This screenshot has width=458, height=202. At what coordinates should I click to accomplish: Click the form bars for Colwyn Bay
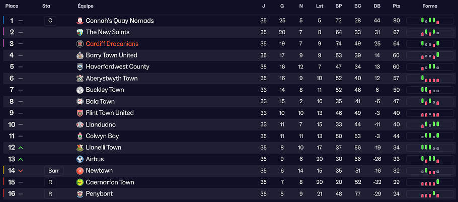(x=430, y=136)
